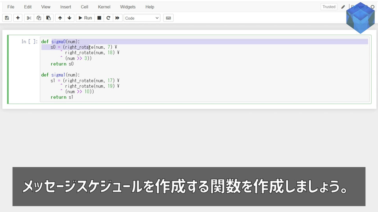
Task: Run the current cell
Action: 85,18
